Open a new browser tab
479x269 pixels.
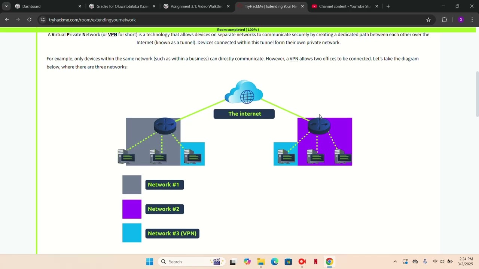(x=388, y=6)
